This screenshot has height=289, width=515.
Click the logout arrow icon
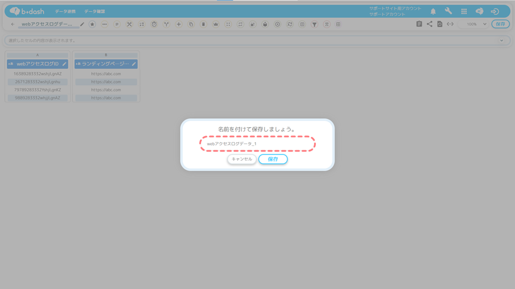tap(495, 11)
